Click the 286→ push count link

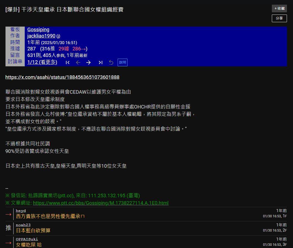[x=79, y=49]
